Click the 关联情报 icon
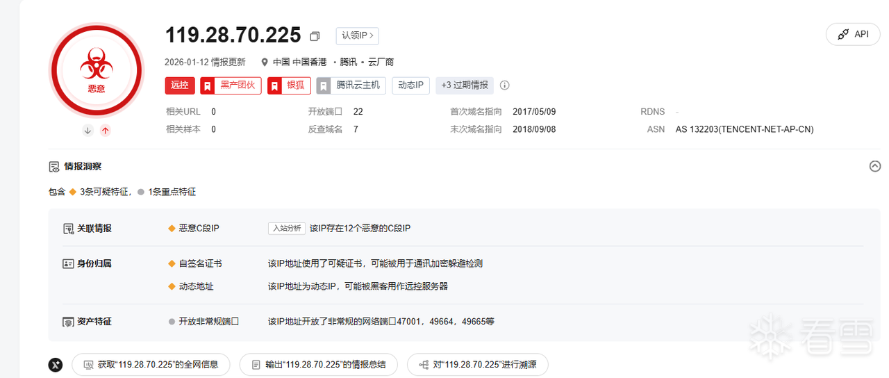 [68, 229]
